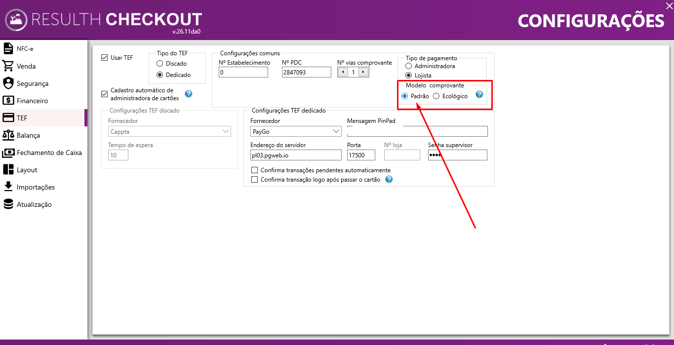Choose the Ecológico receipt model

point(436,96)
